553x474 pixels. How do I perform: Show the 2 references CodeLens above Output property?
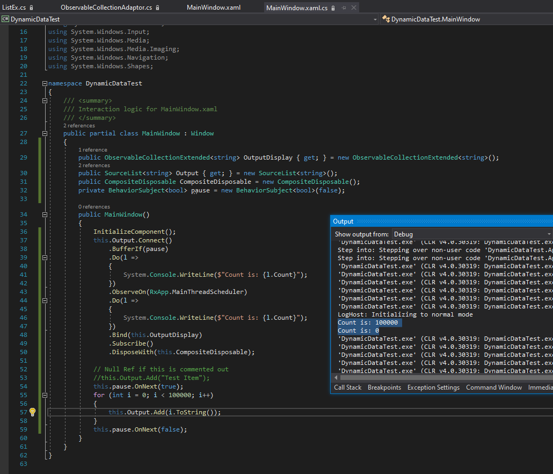pos(94,165)
